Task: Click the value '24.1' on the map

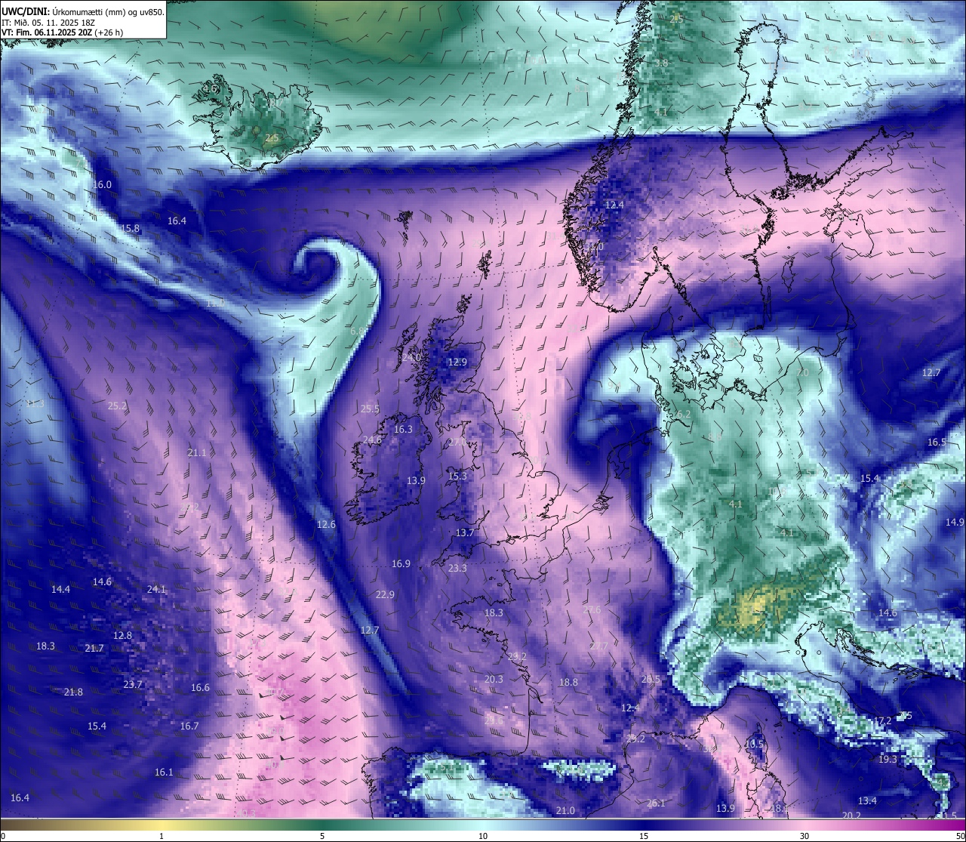Action: 156,589
